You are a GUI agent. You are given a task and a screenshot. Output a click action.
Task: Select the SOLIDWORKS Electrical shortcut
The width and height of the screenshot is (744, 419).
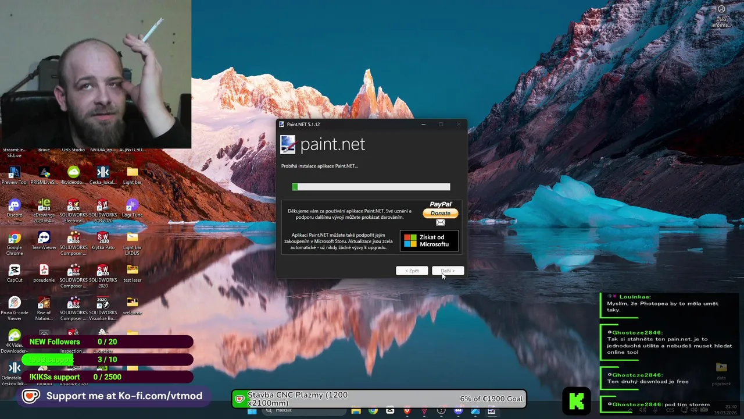point(73,211)
